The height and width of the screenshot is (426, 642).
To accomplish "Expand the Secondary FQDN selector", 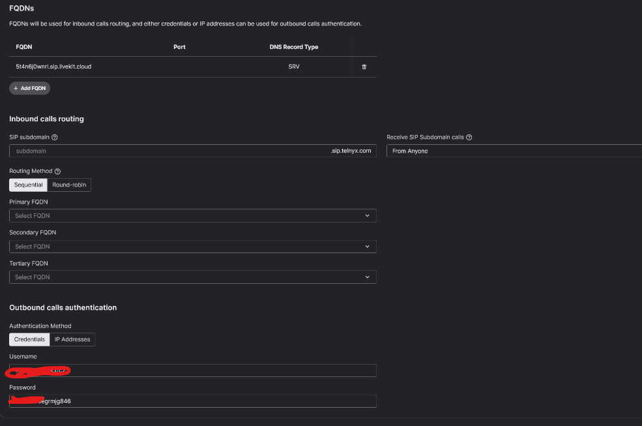I will click(192, 247).
